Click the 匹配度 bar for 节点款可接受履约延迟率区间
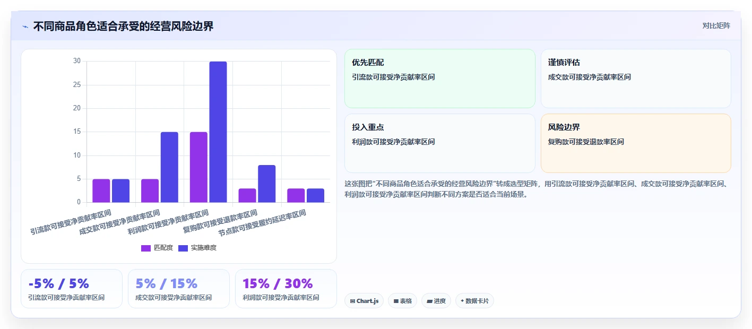The height and width of the screenshot is (329, 752). [296, 195]
